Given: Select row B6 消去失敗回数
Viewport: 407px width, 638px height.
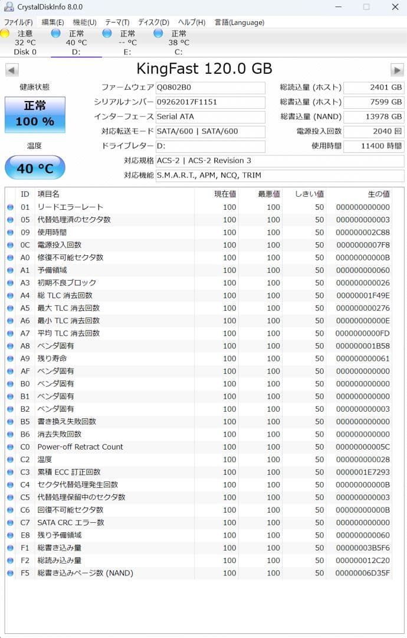Looking at the screenshot, I should [199, 434].
